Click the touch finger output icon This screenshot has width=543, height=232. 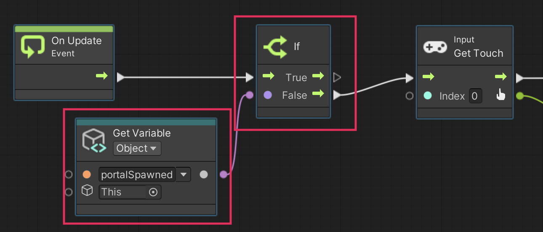[x=500, y=95]
